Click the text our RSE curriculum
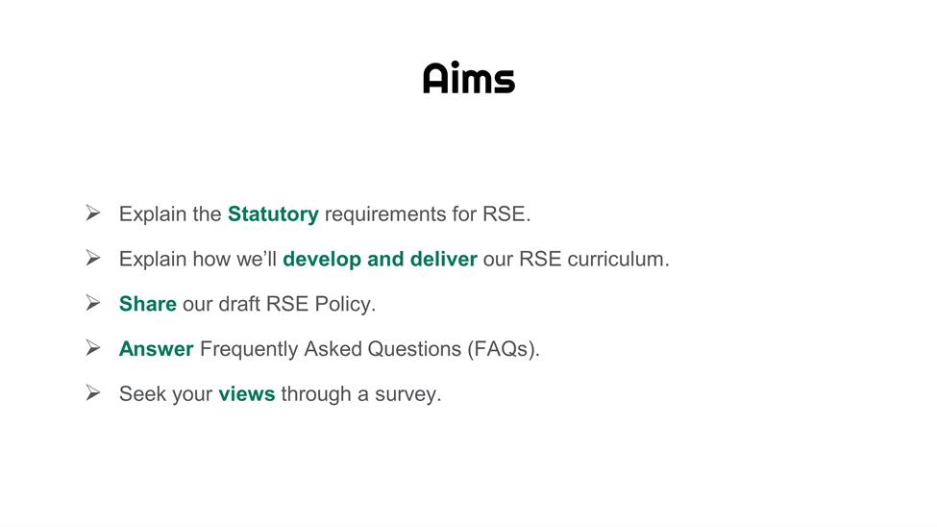The height and width of the screenshot is (527, 937). click(576, 259)
